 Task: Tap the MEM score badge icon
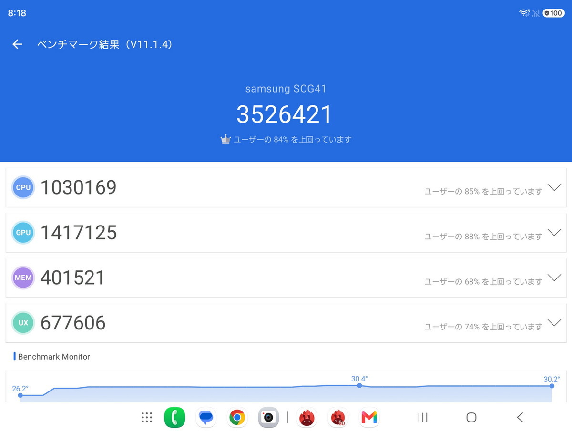click(x=23, y=278)
